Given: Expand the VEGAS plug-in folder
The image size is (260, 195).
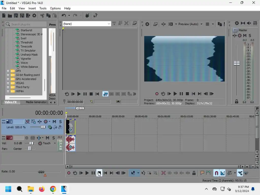Looking at the screenshot, I should coord(8,83).
